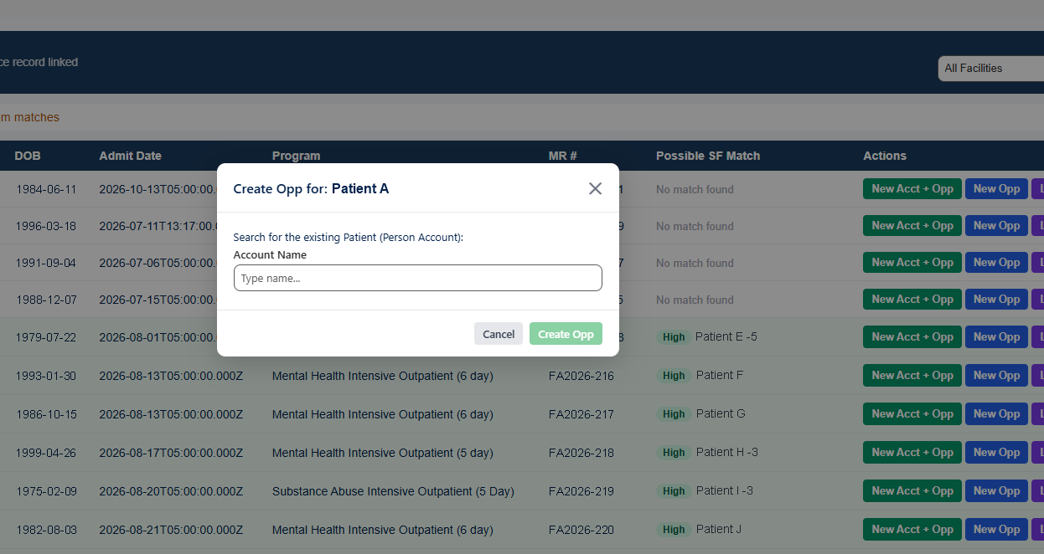Click the DOB cell 1975-02-09

(46, 491)
